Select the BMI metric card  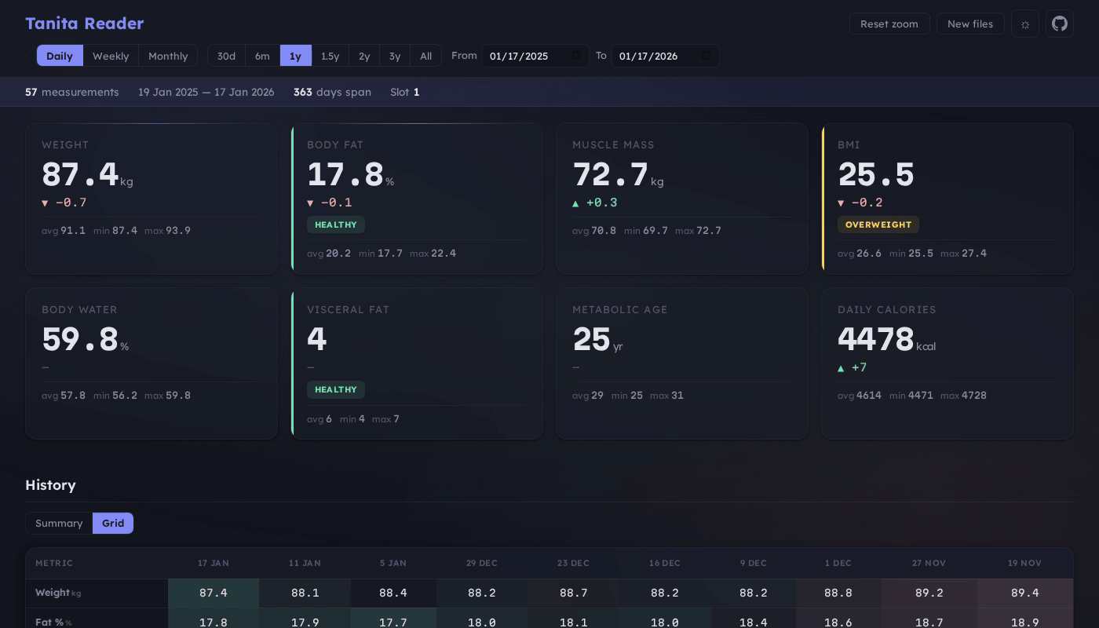(x=947, y=199)
